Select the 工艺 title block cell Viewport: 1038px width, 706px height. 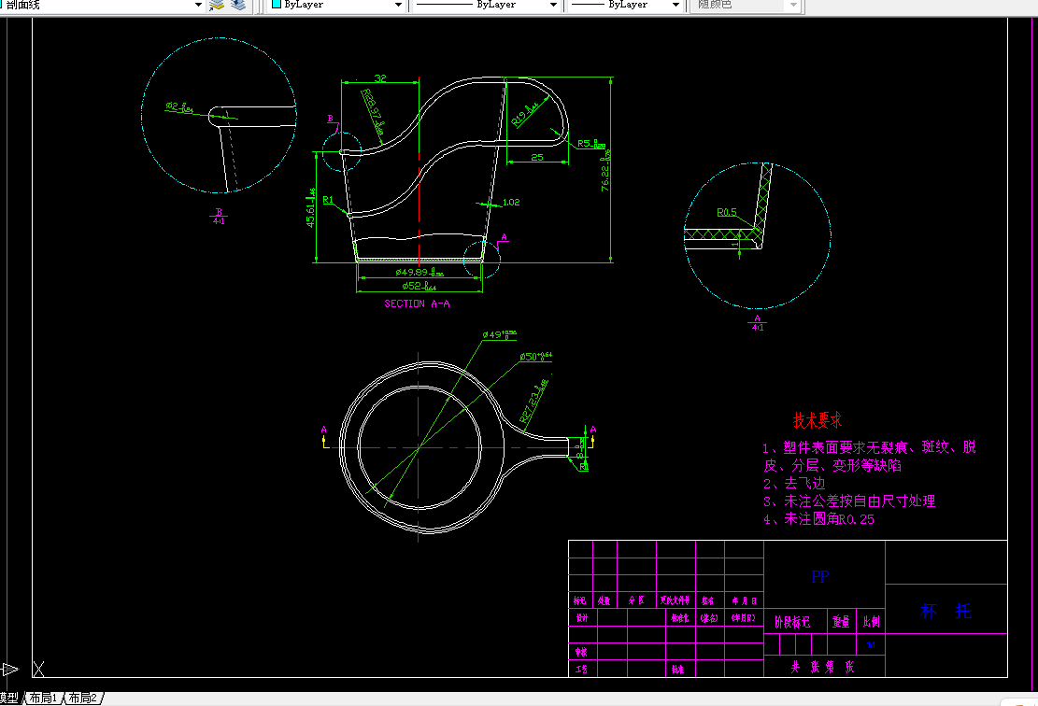(x=581, y=670)
